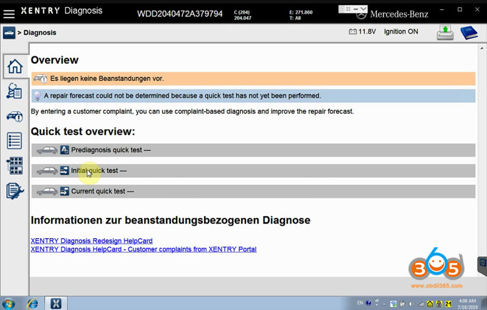Open the stethoscope control unit diagnosis icon

point(14,91)
